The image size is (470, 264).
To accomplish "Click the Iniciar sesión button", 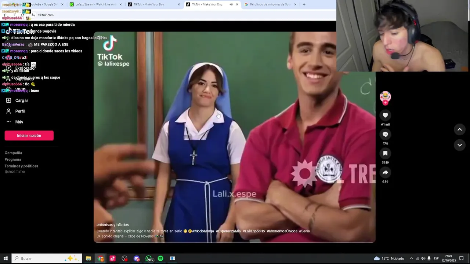I will point(29,136).
